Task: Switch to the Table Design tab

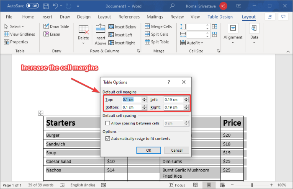Action: click(220, 17)
